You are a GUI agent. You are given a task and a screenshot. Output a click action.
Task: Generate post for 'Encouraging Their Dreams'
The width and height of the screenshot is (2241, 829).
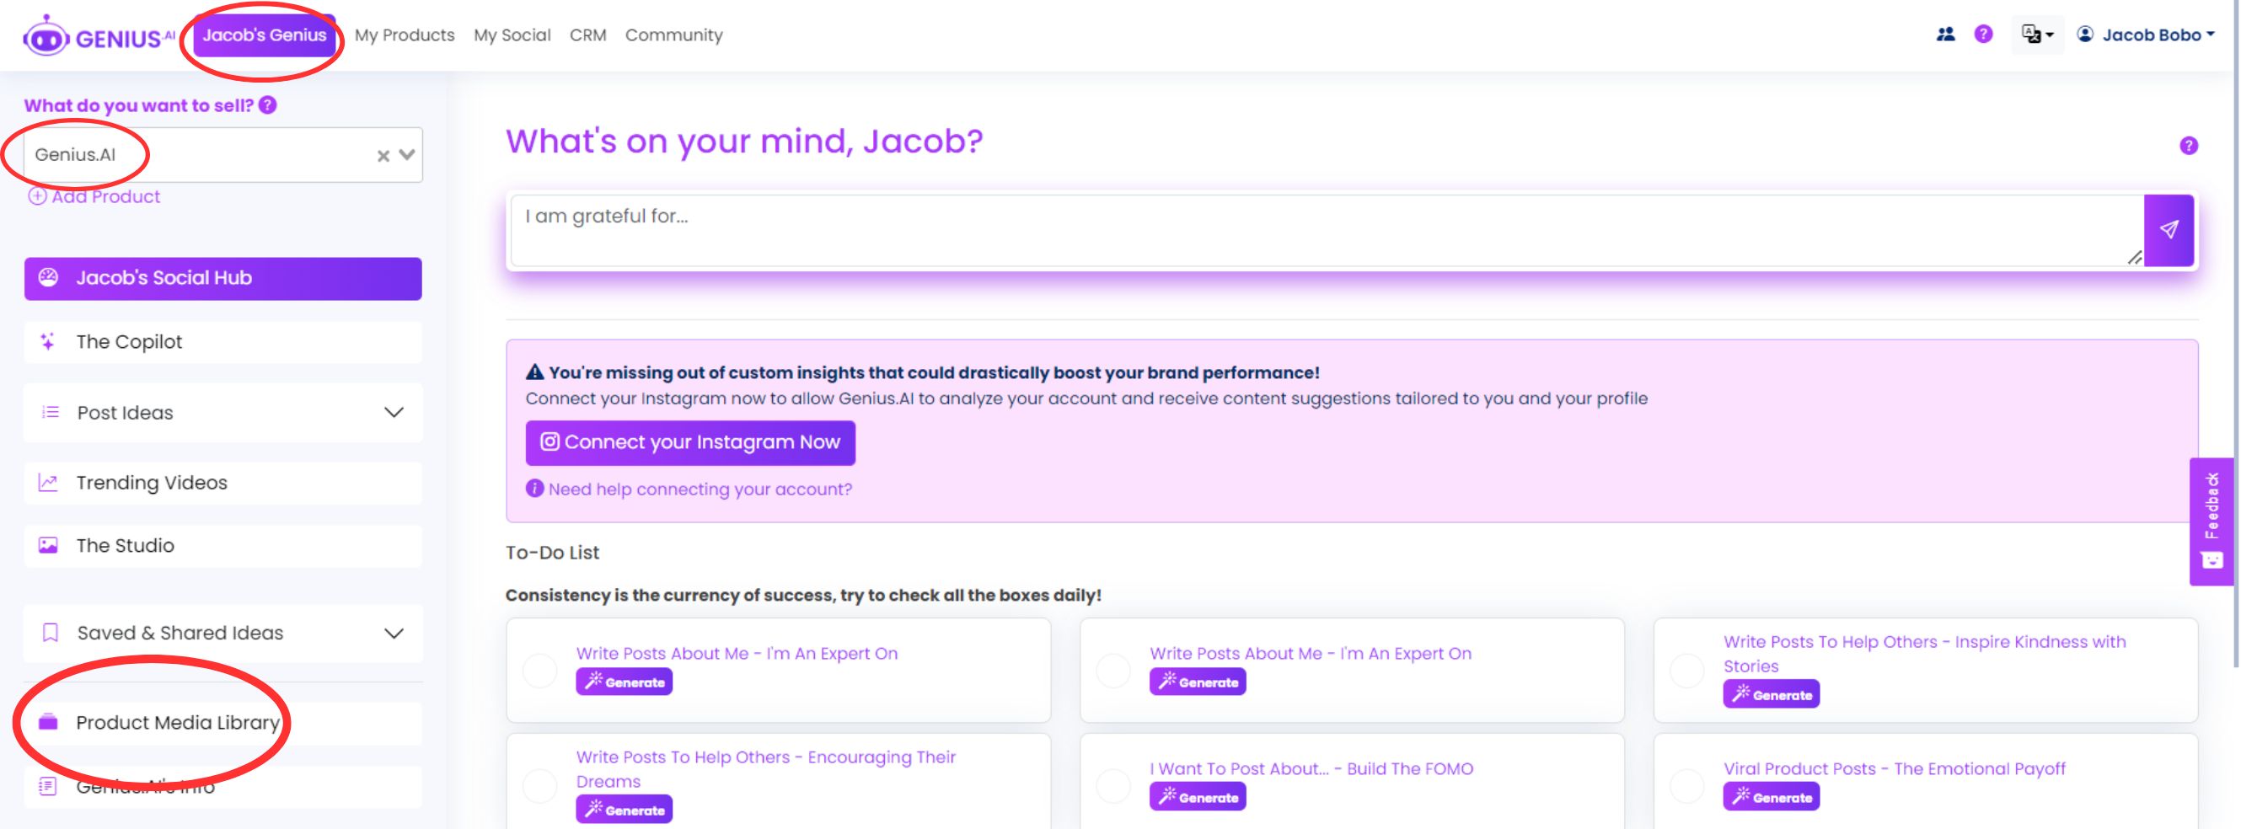coord(624,809)
